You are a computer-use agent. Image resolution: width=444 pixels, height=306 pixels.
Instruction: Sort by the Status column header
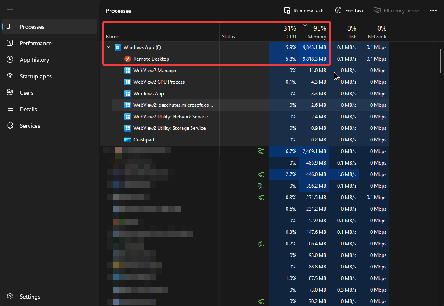pos(244,32)
